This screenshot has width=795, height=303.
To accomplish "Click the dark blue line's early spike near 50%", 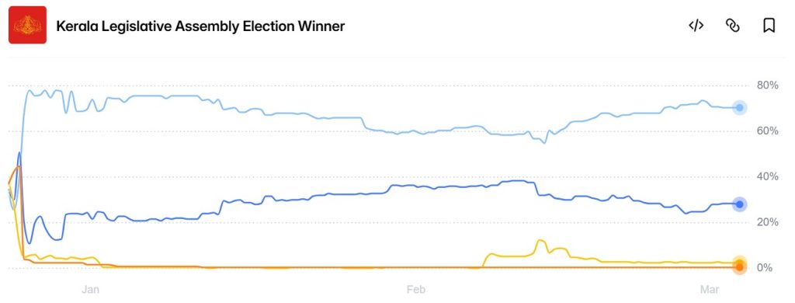I will pos(19,153).
